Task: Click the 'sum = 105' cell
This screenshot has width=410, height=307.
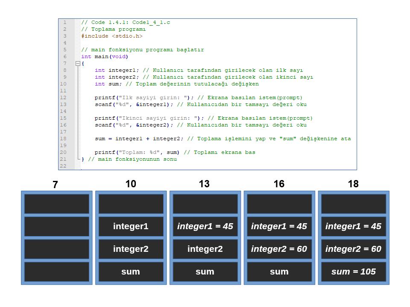Action: click(x=354, y=272)
